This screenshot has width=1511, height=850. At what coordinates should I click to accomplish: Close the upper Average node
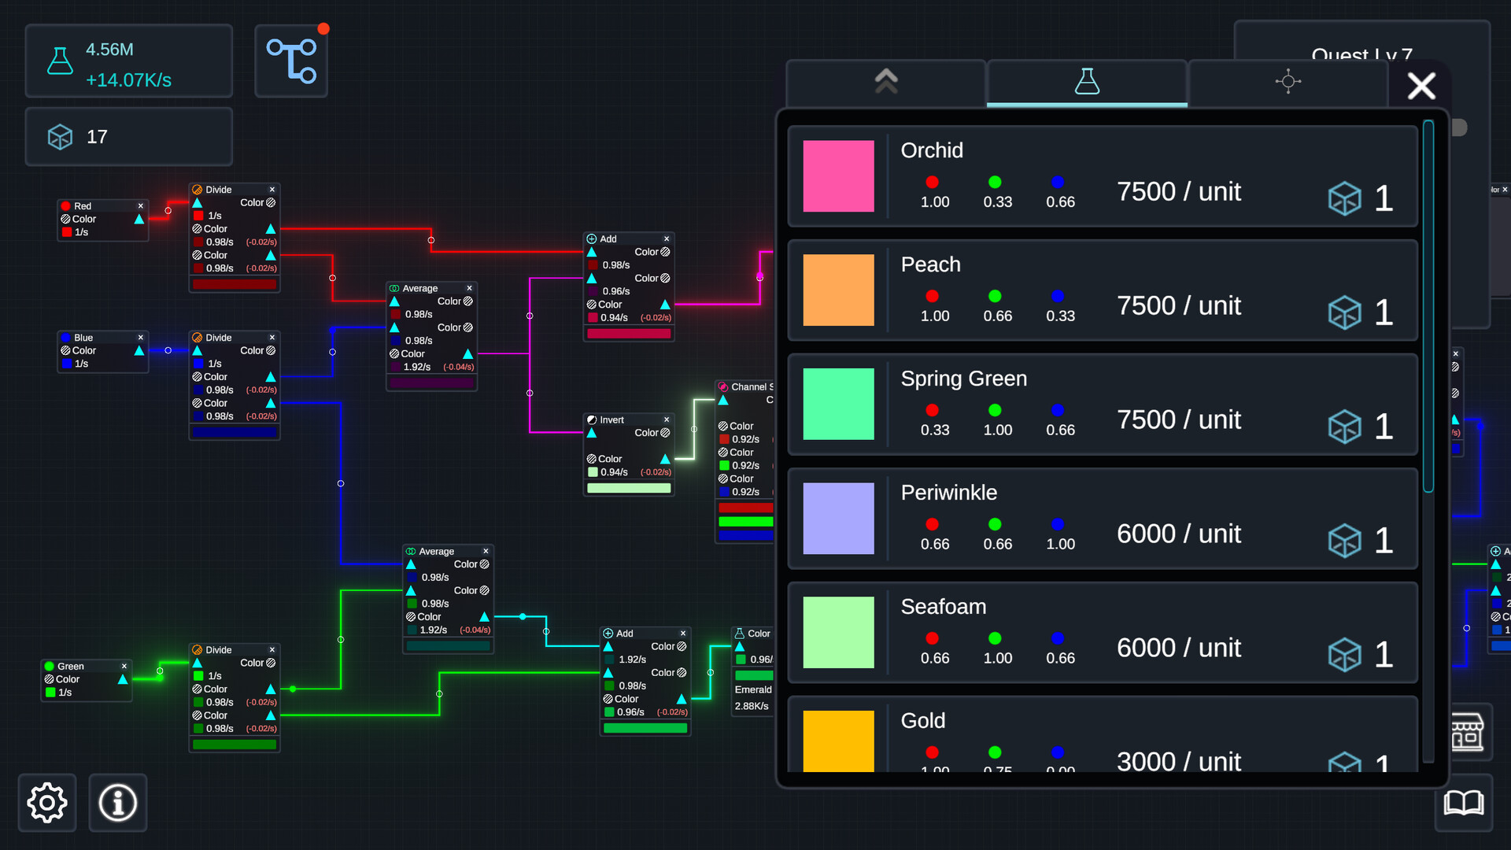coord(470,288)
